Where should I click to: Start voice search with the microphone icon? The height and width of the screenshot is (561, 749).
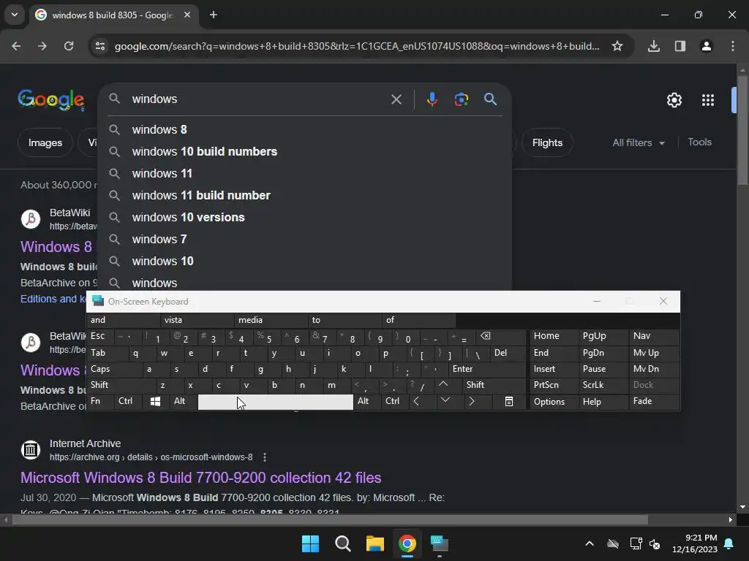pyautogui.click(x=432, y=99)
